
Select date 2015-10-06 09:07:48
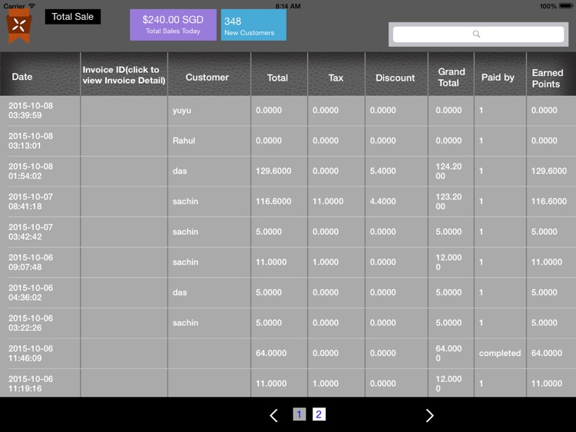31,262
